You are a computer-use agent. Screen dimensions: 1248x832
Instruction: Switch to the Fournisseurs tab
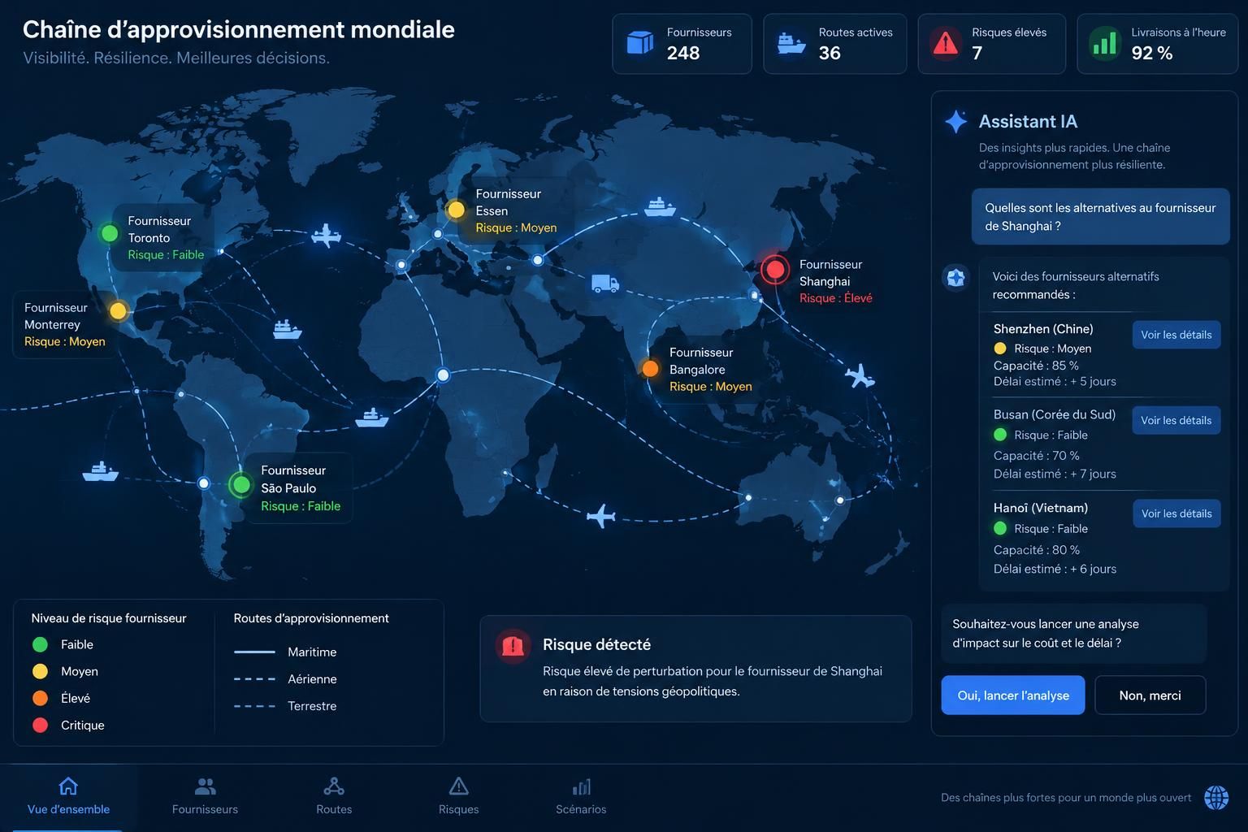click(205, 796)
